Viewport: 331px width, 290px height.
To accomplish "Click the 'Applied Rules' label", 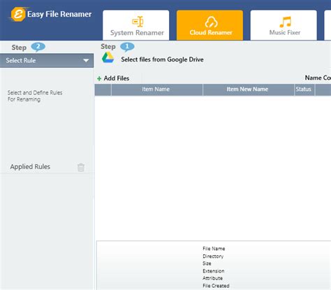I will (x=30, y=167).
